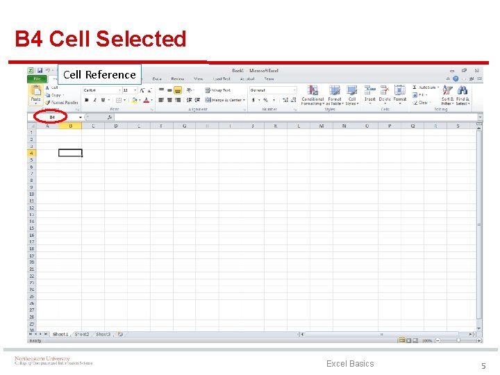Align text right in the cell
The height and width of the screenshot is (375, 500).
click(178, 100)
